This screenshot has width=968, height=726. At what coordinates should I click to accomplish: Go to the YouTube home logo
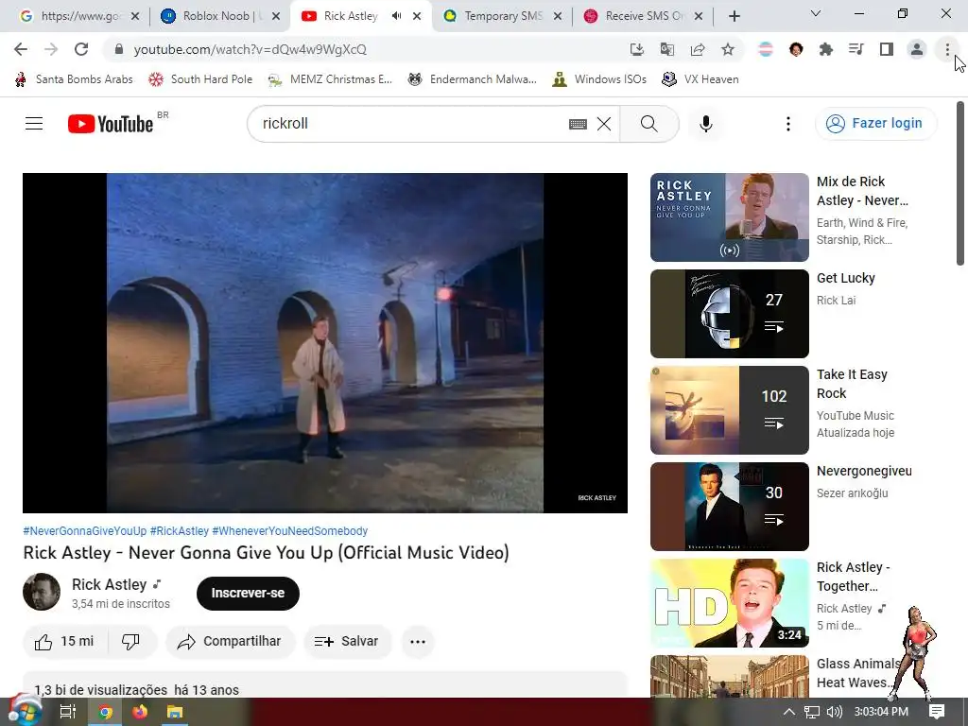coord(111,124)
